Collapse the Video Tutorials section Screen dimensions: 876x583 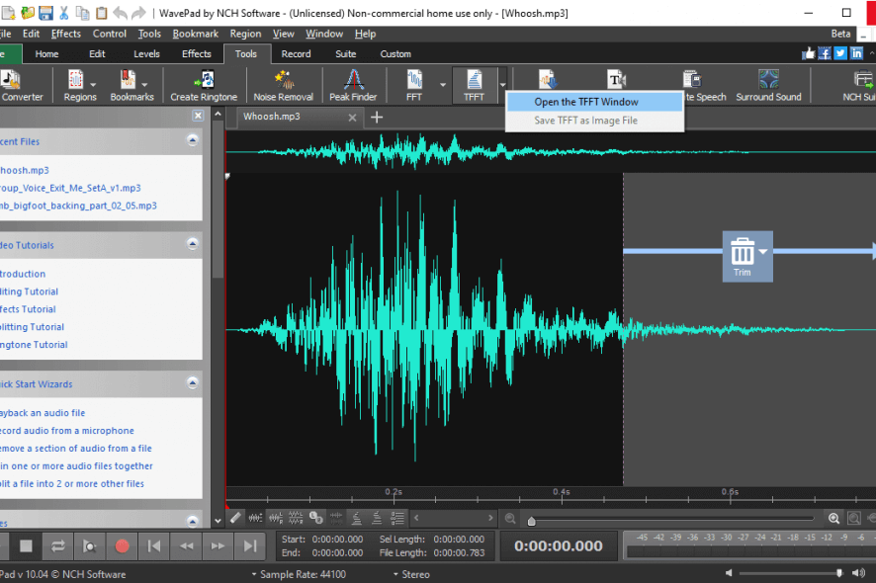tap(193, 243)
